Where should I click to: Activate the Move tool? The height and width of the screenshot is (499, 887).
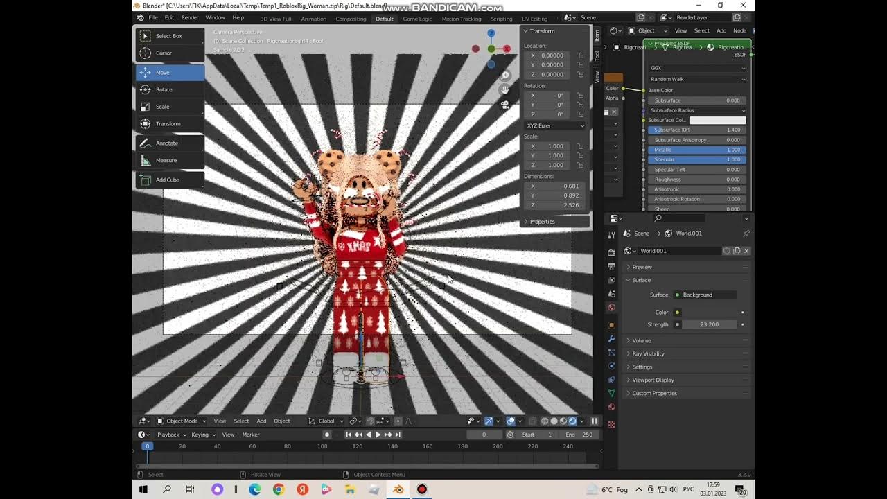(170, 72)
